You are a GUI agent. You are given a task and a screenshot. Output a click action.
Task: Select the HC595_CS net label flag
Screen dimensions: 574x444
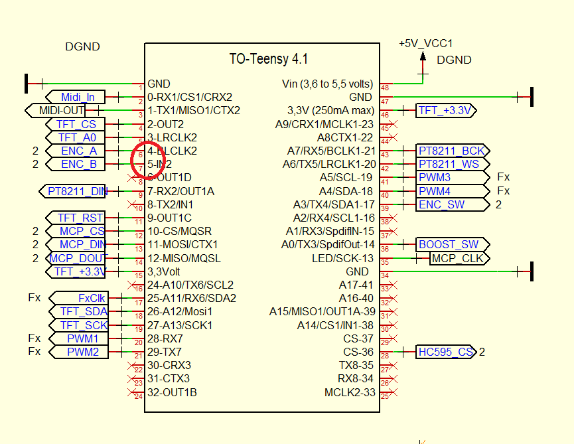pos(445,352)
